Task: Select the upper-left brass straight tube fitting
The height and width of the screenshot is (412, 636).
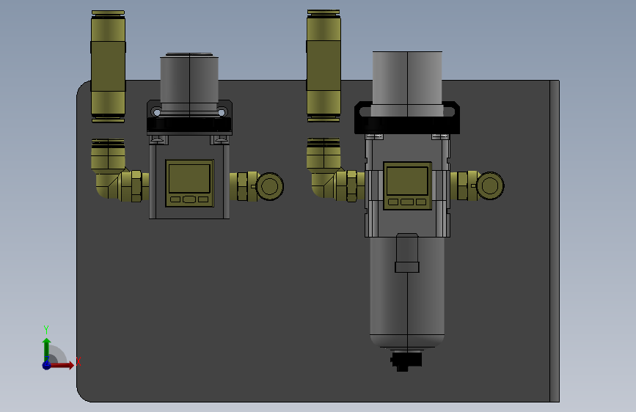Action: tap(108, 67)
